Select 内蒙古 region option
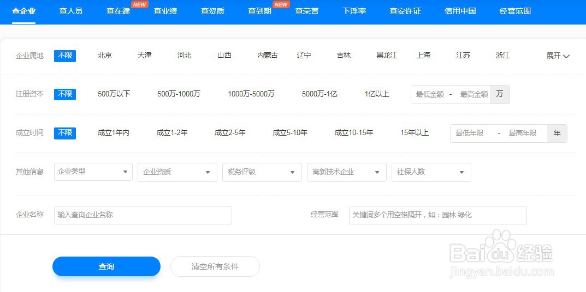586x292 pixels. tap(268, 56)
